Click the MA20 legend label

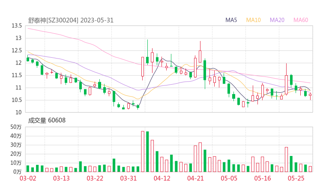click(x=277, y=20)
